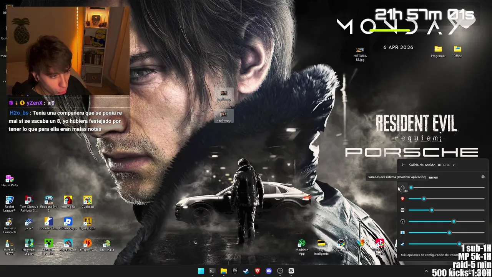The height and width of the screenshot is (277, 492).
Task: Open volume mixer settings gear
Action: click(483, 177)
